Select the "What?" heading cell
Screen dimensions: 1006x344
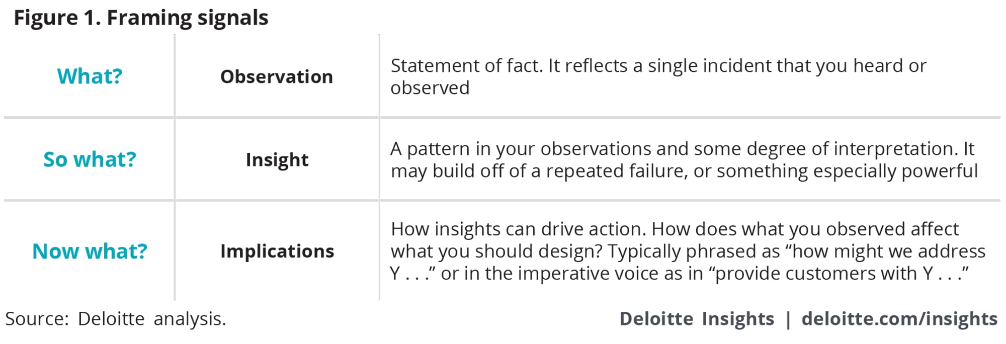click(x=90, y=76)
